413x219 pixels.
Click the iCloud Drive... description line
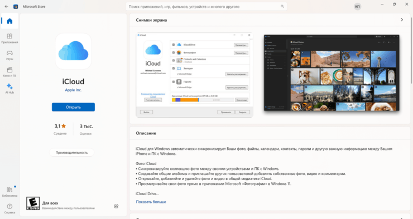click(x=147, y=193)
